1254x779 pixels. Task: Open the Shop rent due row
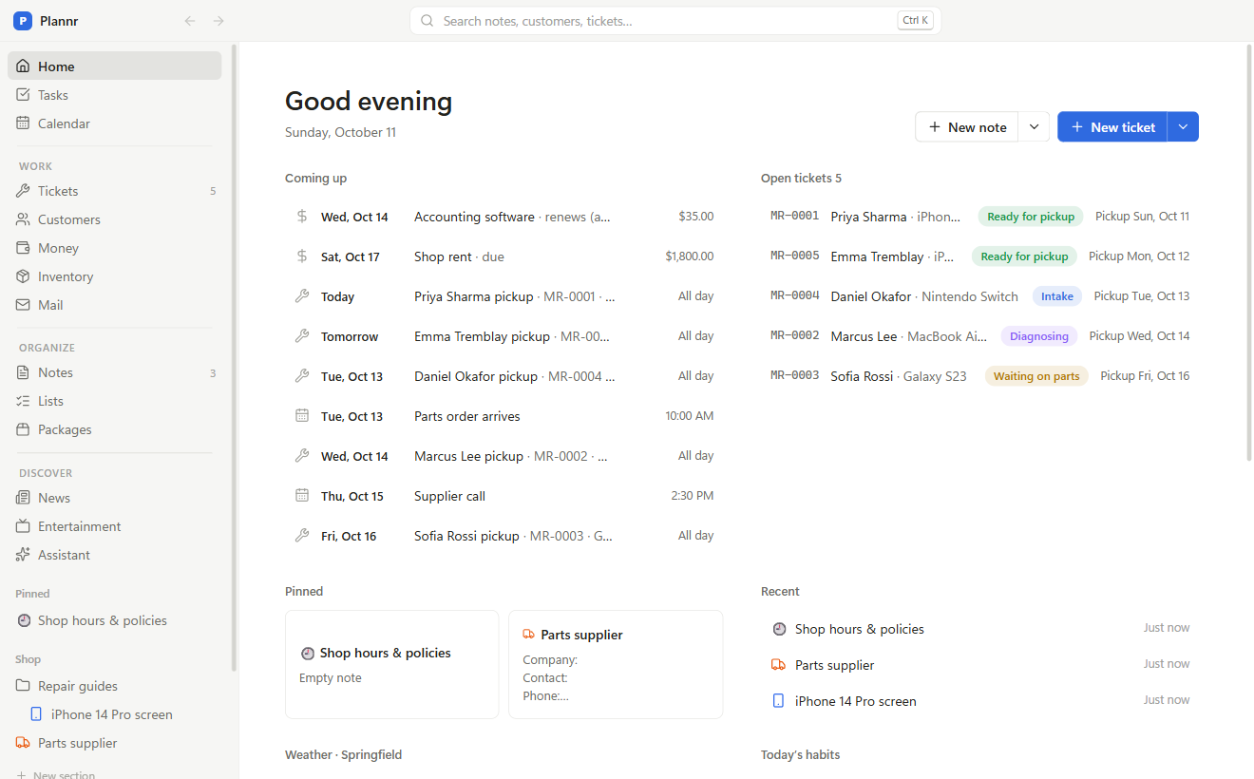(503, 256)
